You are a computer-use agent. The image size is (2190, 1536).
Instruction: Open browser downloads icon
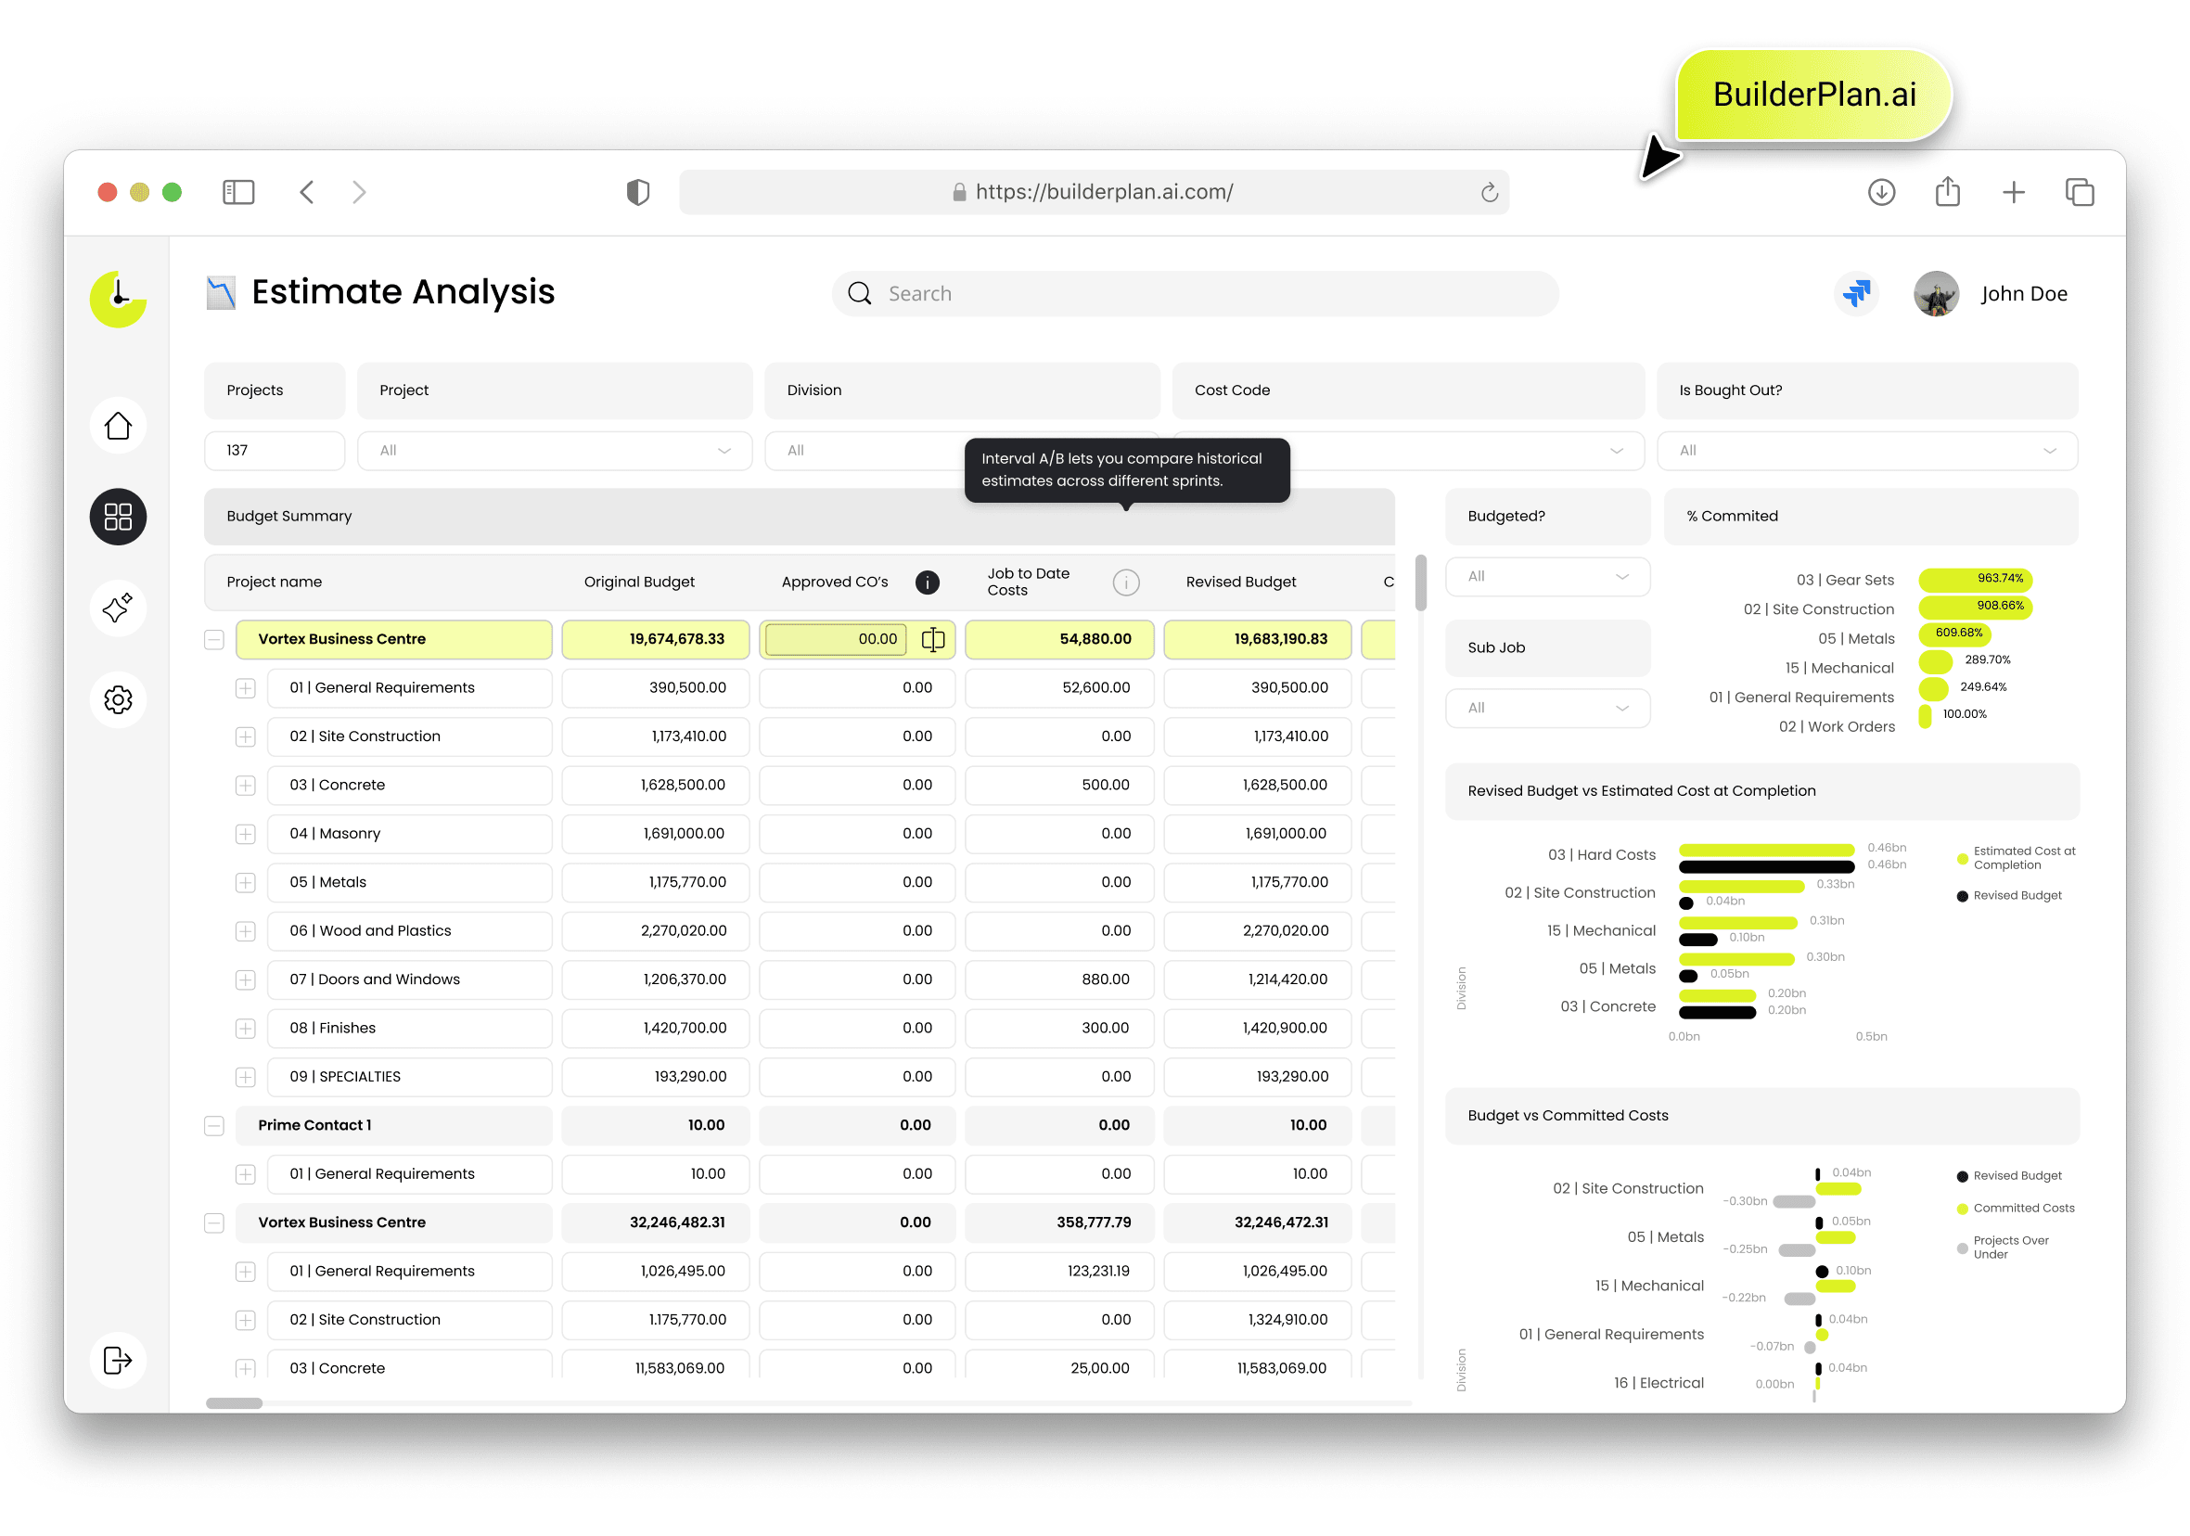click(1882, 193)
